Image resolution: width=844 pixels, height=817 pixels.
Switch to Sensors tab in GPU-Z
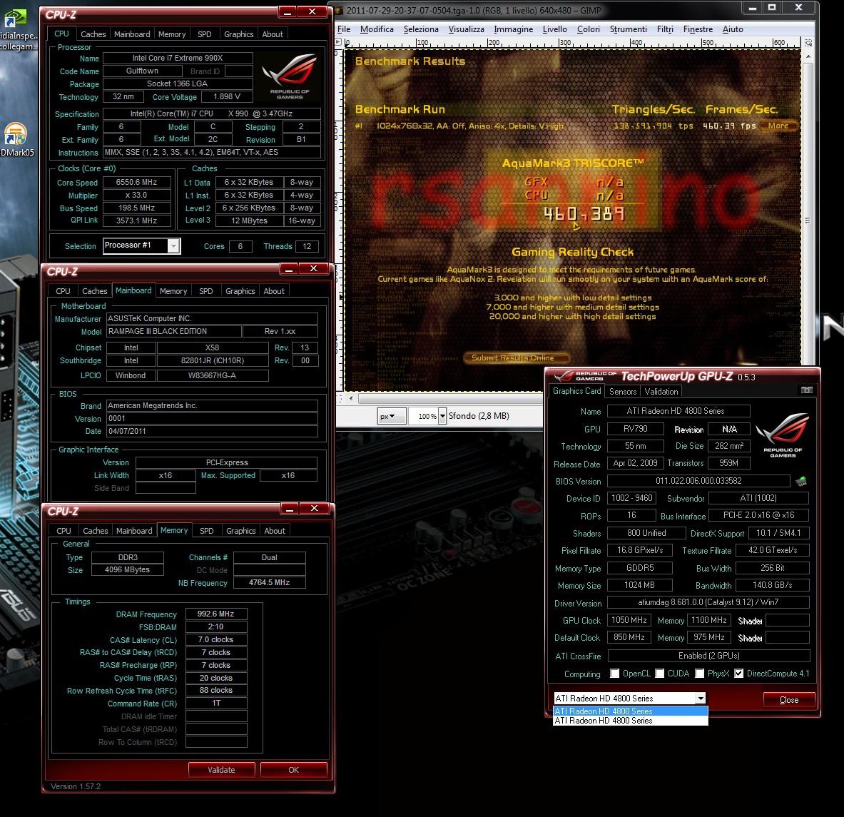click(x=623, y=391)
